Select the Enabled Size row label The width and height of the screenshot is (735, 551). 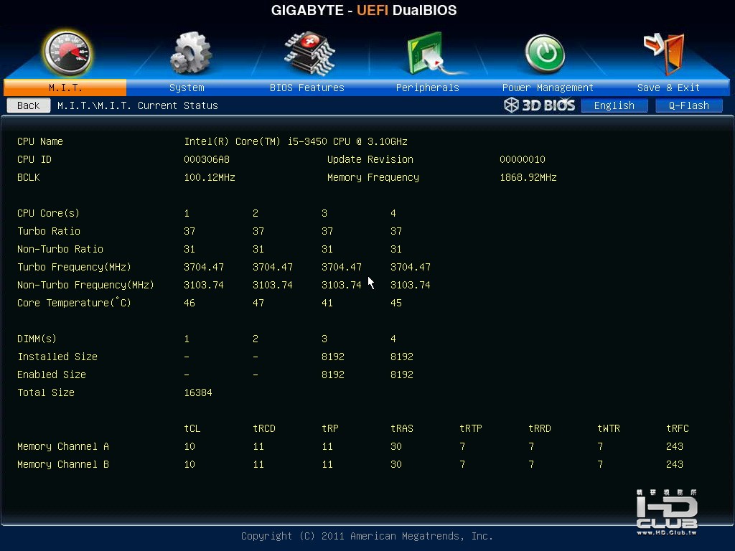coord(52,375)
